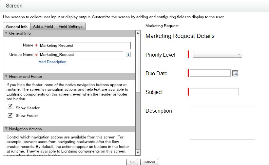Collapse the General Info section
Viewport: 269px width, 165px height.
click(x=6, y=33)
